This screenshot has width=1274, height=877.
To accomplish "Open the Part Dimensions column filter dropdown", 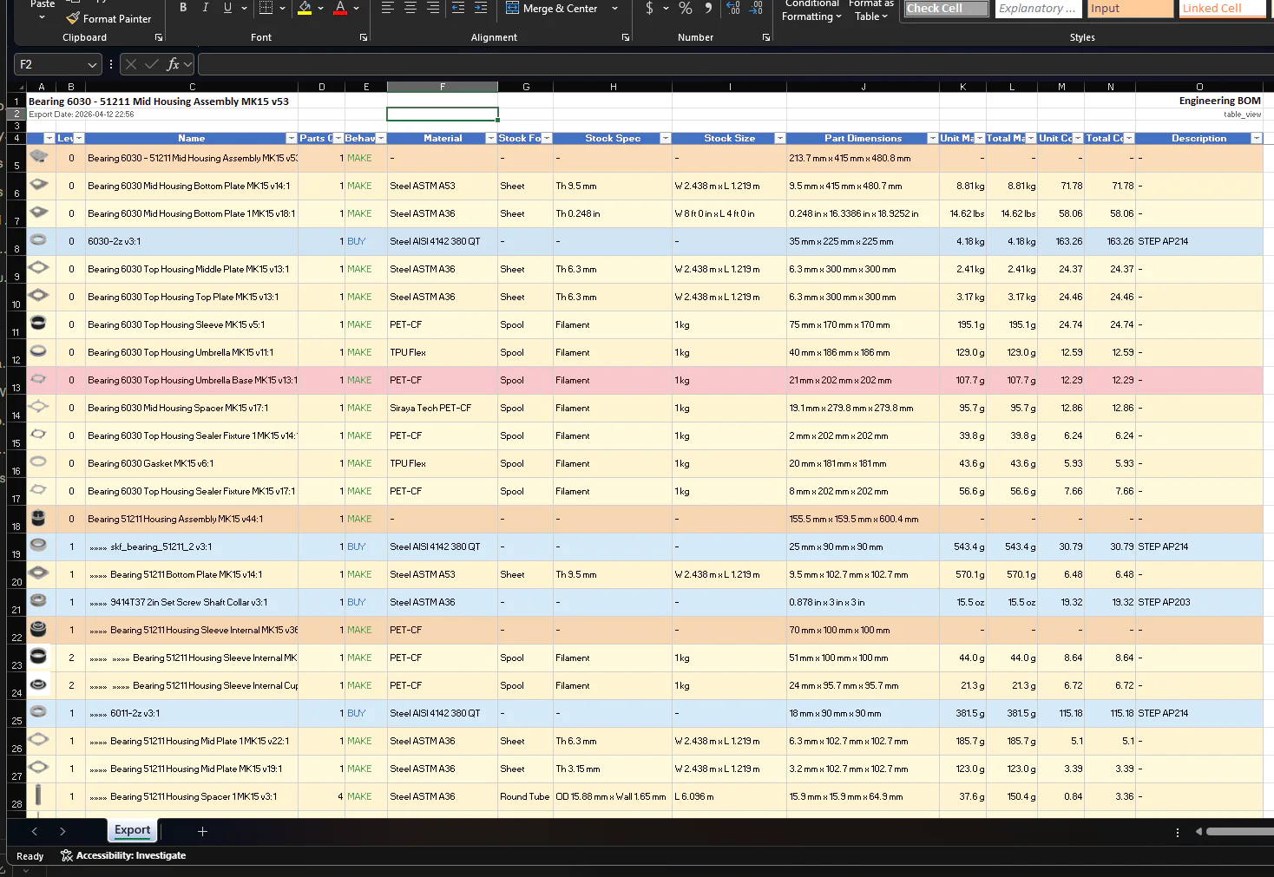I will click(933, 138).
